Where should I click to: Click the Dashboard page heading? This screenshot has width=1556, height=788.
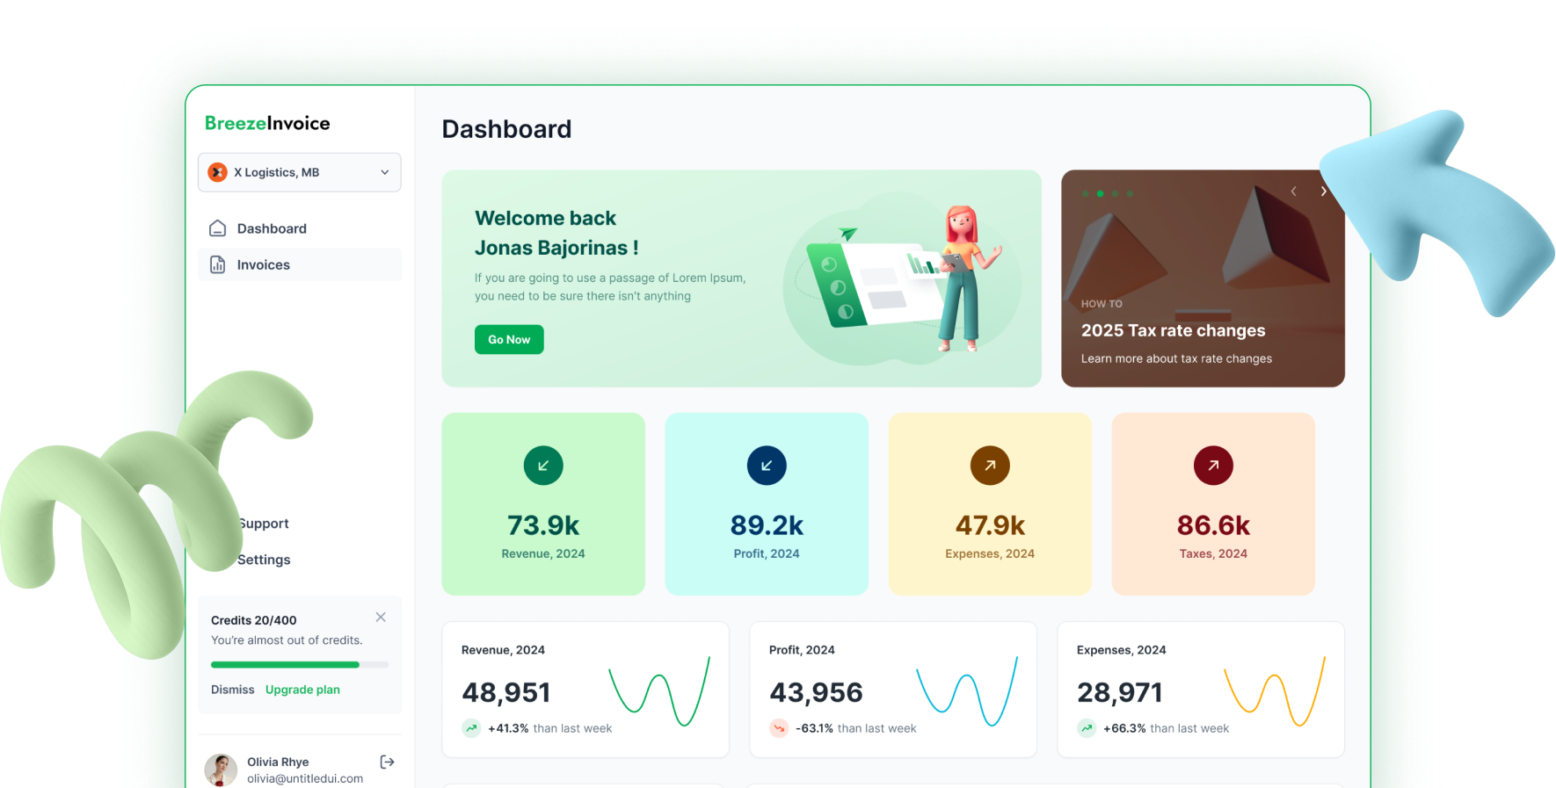point(506,129)
